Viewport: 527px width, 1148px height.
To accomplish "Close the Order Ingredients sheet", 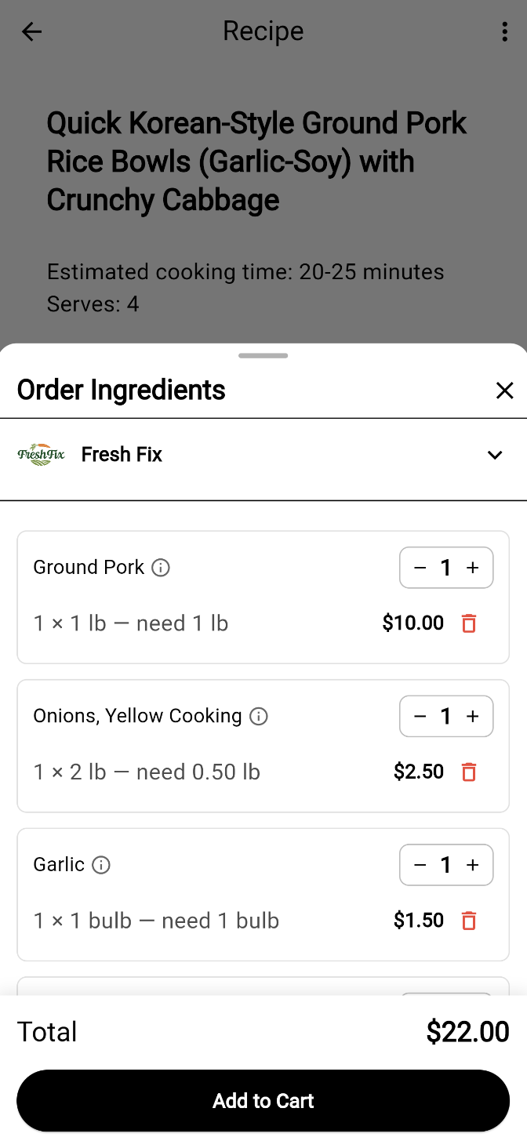I will point(504,391).
